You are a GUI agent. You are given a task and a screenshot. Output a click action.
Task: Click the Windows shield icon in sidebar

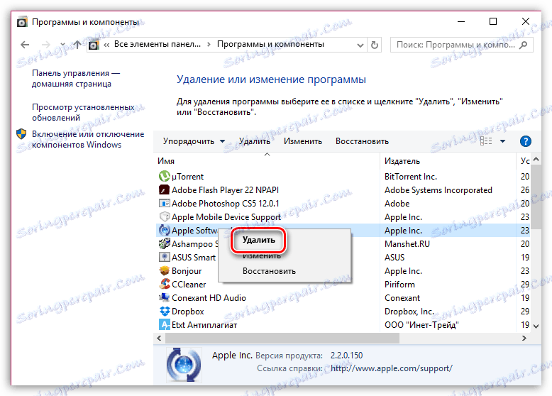pos(21,134)
